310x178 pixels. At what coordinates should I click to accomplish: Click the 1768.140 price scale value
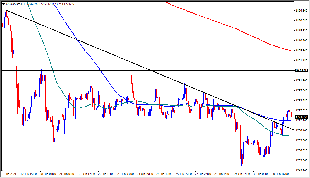pos(302,130)
